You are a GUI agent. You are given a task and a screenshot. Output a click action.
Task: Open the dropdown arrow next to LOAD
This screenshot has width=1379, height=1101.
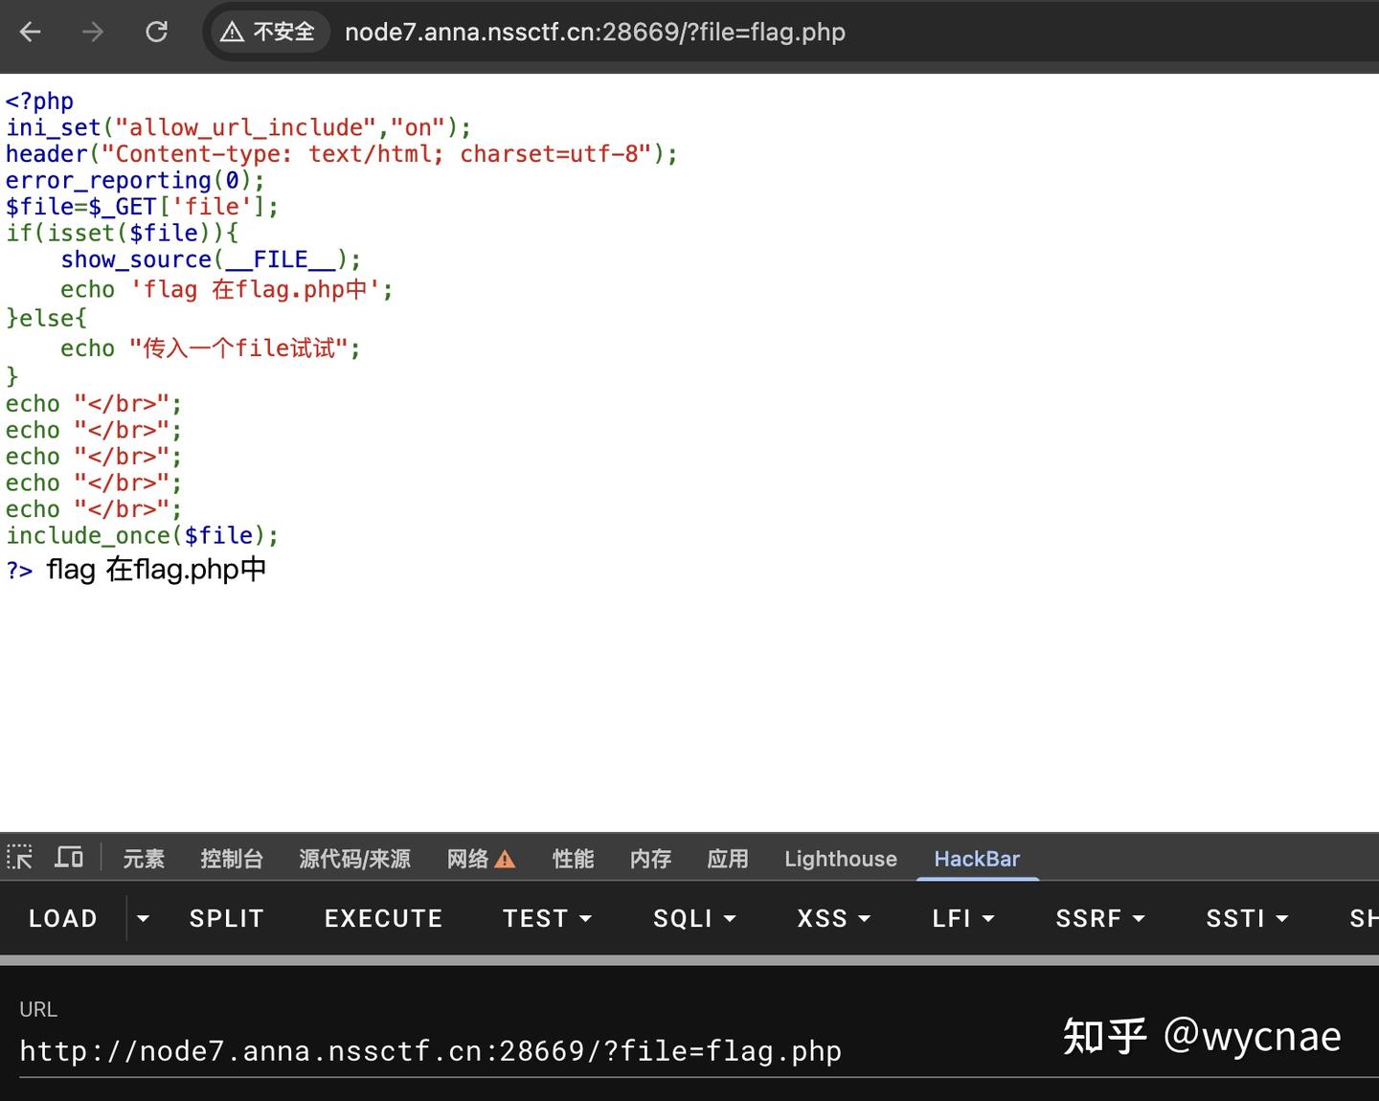(142, 918)
